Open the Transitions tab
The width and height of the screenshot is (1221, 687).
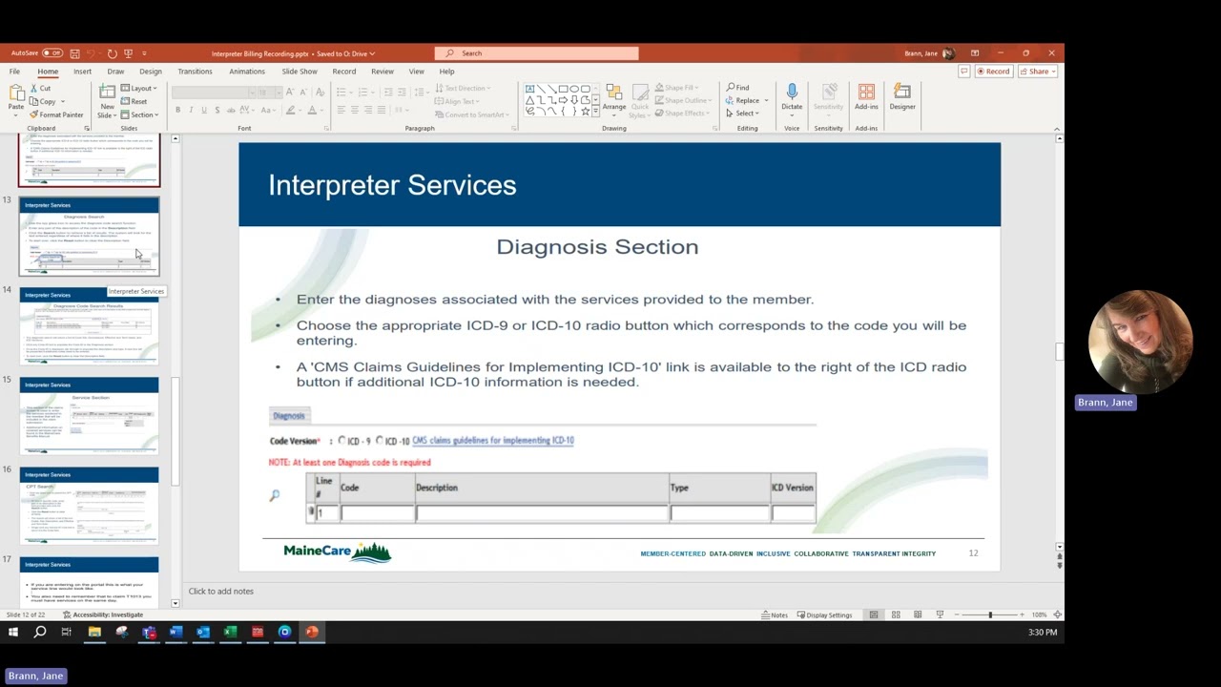click(x=195, y=72)
